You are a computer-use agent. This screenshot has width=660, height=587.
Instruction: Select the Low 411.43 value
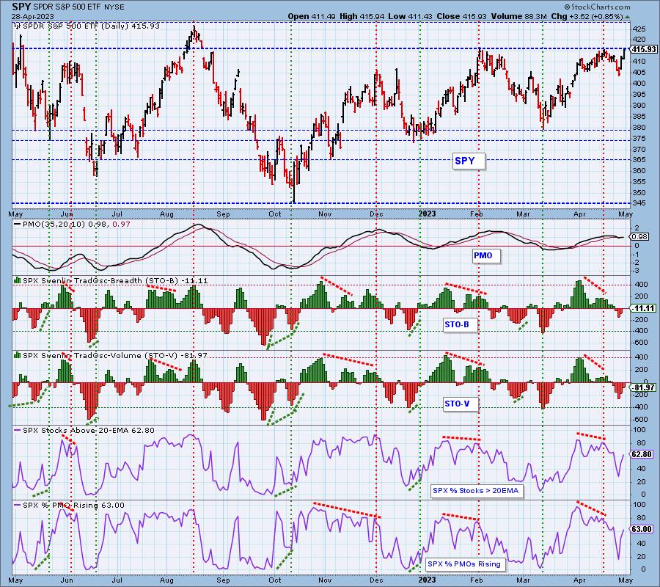coord(409,16)
